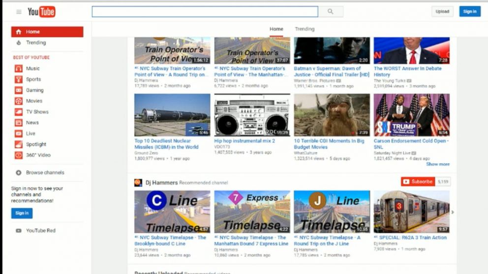
Task: Show next videos with Dj Hammers shelf arrow
Action: (453, 212)
